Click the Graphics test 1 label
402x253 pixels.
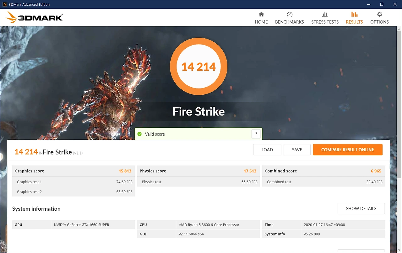(29, 182)
